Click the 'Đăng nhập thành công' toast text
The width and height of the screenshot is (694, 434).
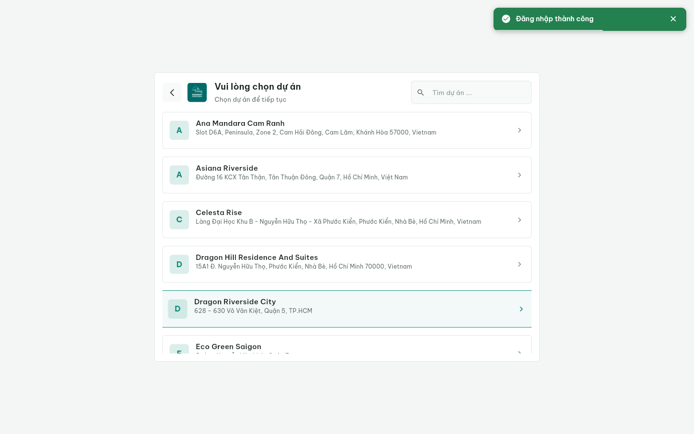point(555,19)
